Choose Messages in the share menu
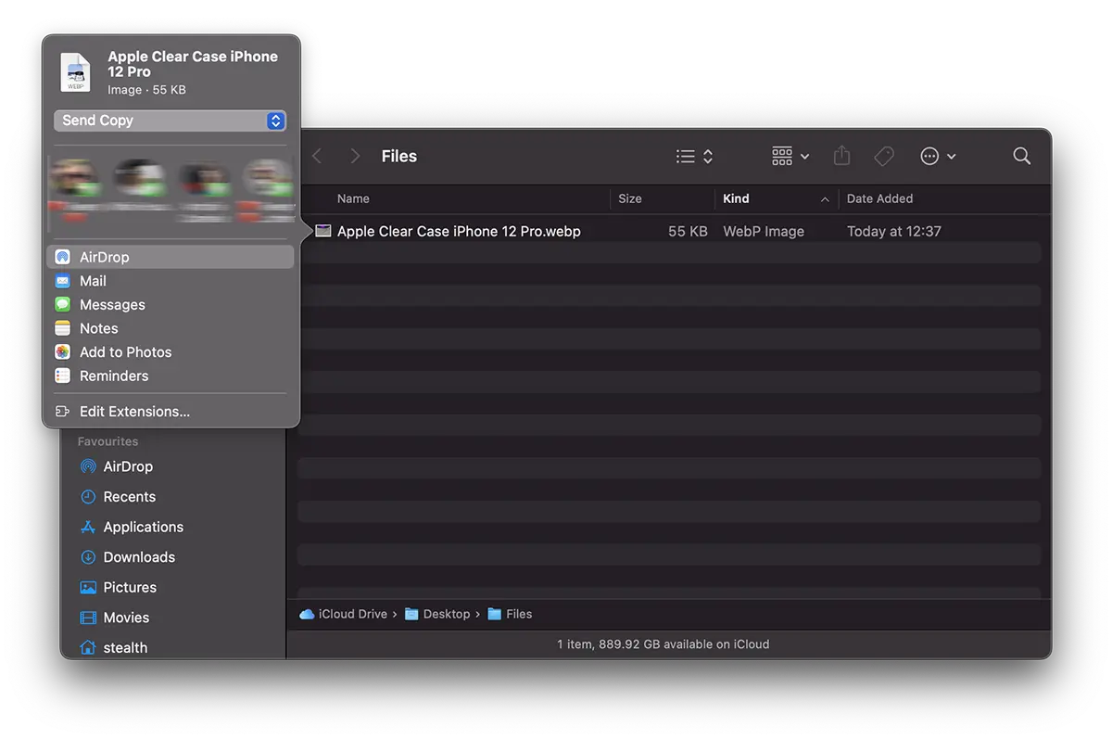This screenshot has width=1112, height=739. 171,304
